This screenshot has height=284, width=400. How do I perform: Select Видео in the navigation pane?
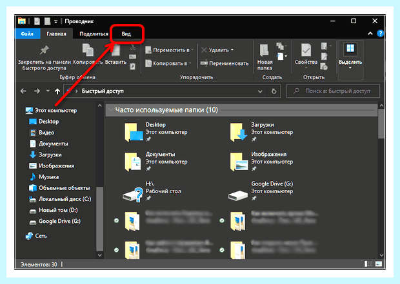(x=41, y=133)
